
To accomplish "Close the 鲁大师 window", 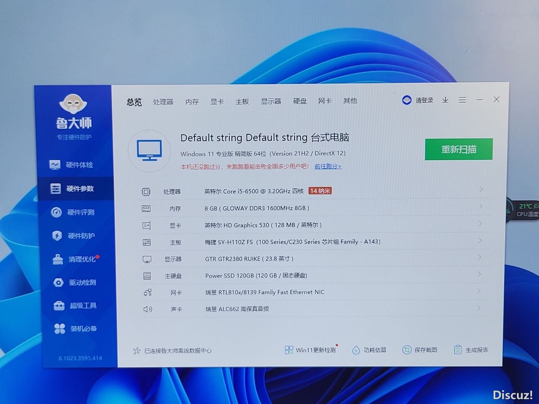I will pyautogui.click(x=496, y=99).
